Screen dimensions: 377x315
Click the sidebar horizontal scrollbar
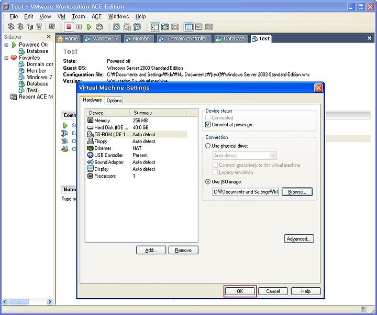[x=27, y=301]
